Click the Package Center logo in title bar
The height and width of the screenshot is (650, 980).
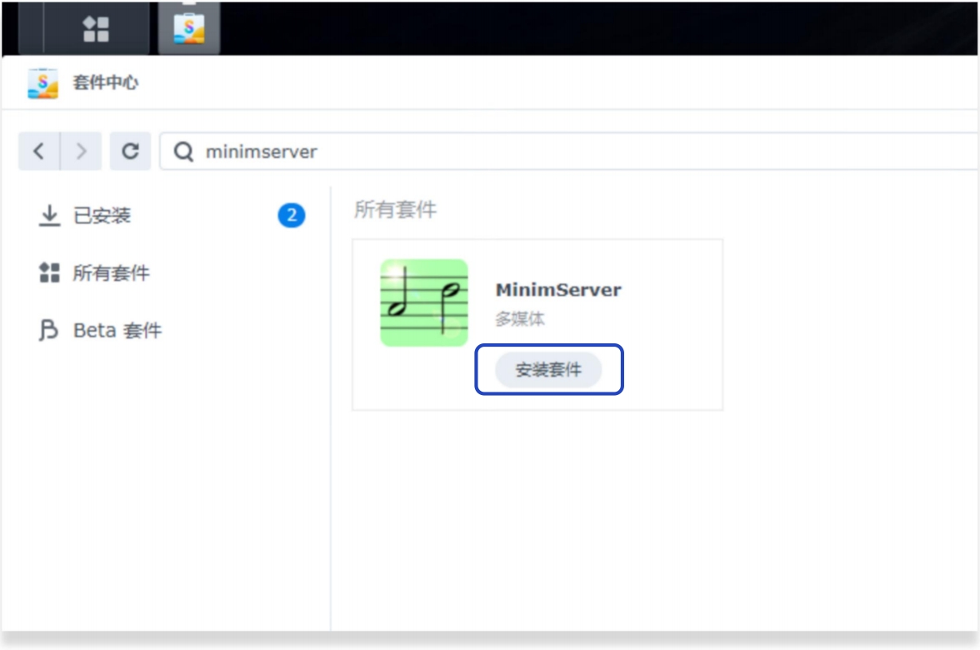point(42,83)
